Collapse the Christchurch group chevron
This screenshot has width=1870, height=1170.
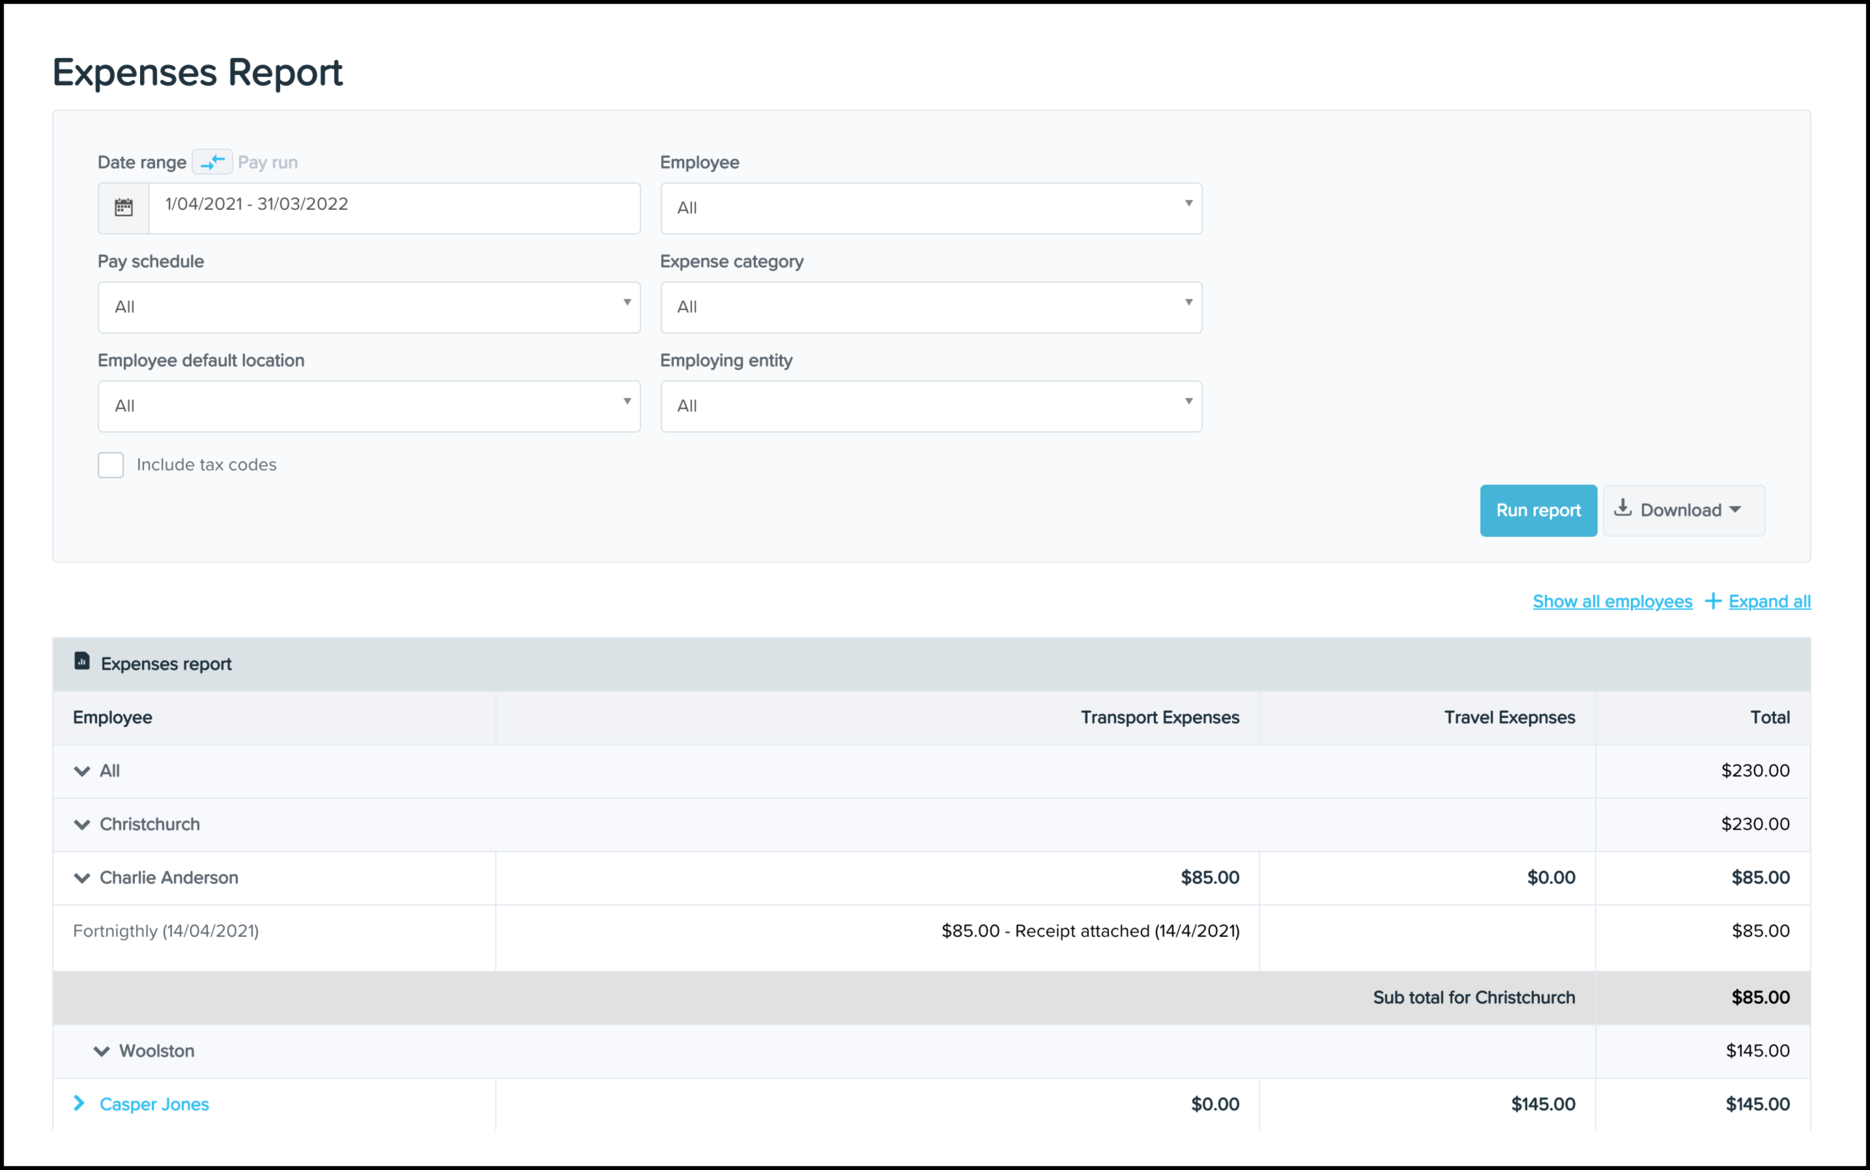[82, 824]
